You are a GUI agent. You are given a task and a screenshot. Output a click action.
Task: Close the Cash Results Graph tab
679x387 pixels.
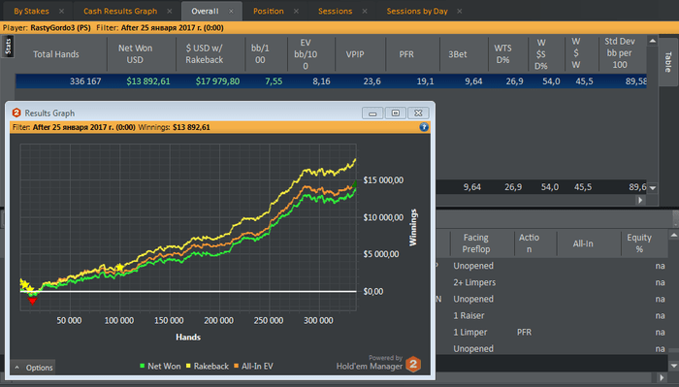tap(170, 12)
